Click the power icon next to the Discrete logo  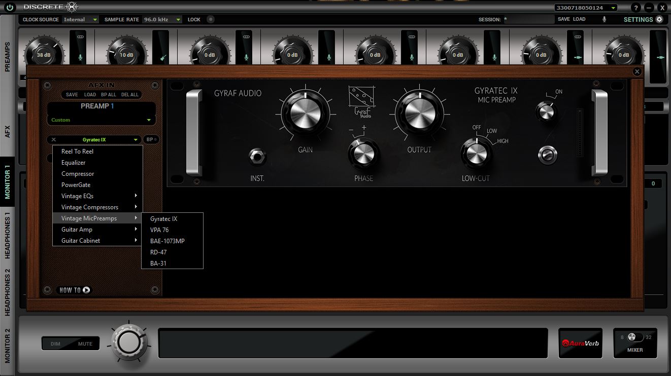pos(10,7)
